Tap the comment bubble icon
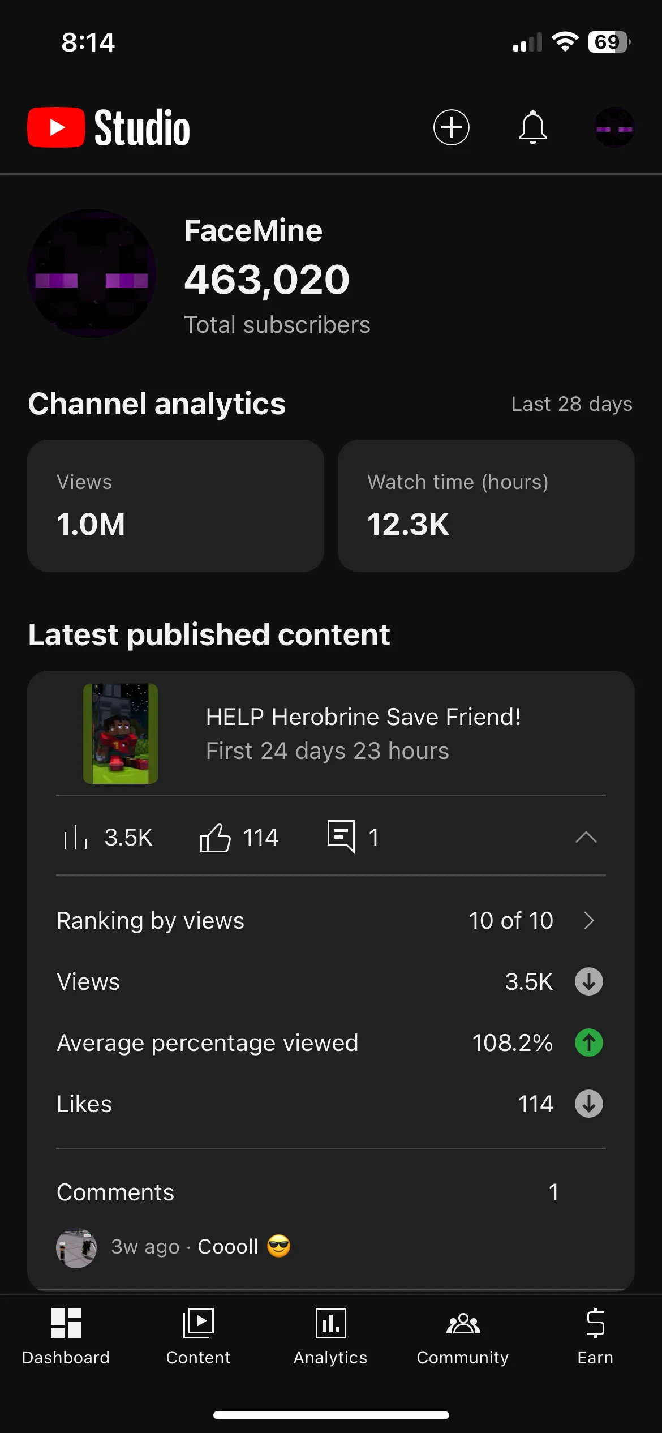Image resolution: width=662 pixels, height=1433 pixels. [341, 836]
